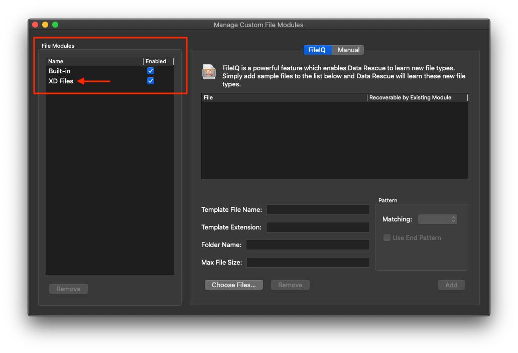Click the yellow minimize window button
The image size is (518, 353).
pos(45,25)
